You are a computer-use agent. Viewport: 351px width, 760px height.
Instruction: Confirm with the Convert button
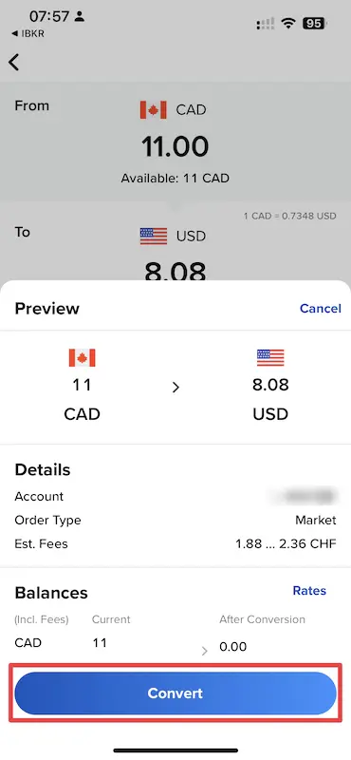pos(175,693)
